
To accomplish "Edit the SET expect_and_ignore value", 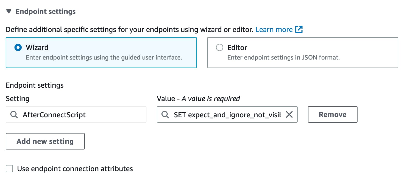I will click(227, 114).
